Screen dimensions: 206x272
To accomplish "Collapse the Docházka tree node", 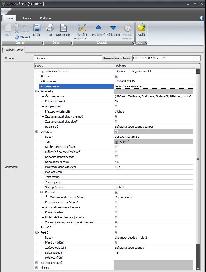I will (x=41, y=192).
